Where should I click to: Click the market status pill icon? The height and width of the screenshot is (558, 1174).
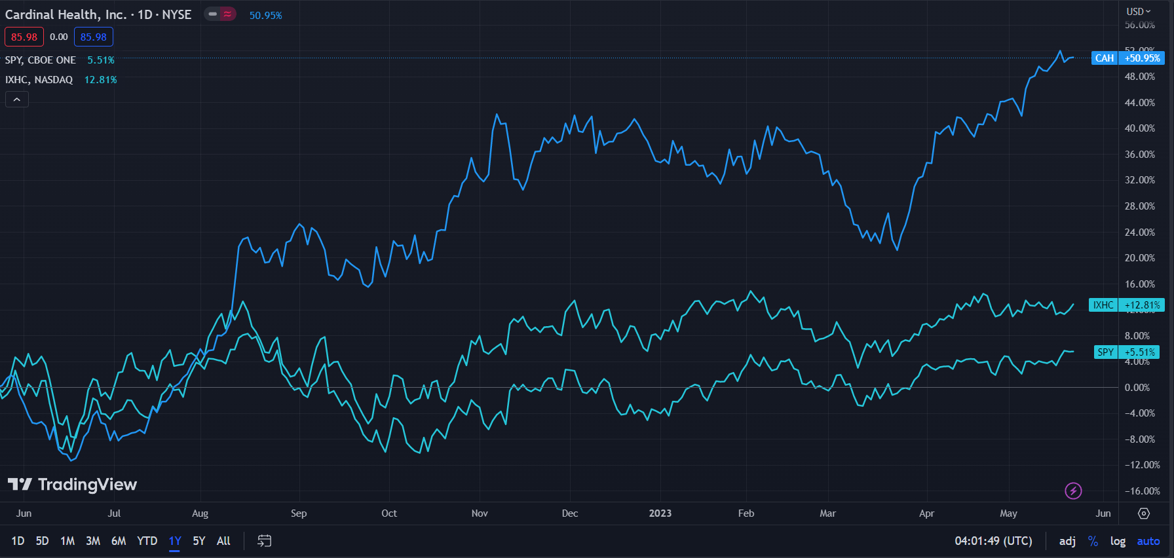point(219,14)
